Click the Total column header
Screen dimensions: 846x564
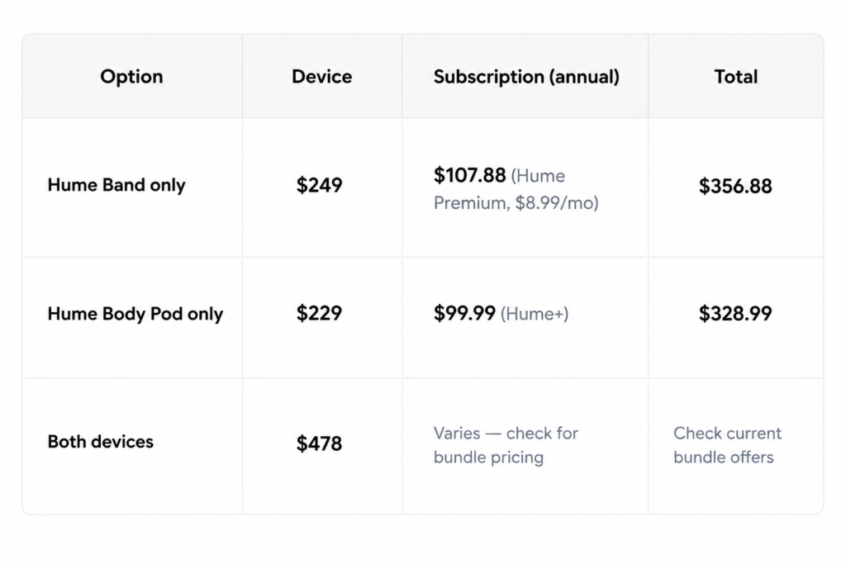pos(736,77)
